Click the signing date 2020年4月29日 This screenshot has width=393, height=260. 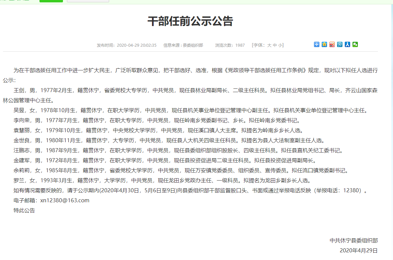tap(359, 251)
